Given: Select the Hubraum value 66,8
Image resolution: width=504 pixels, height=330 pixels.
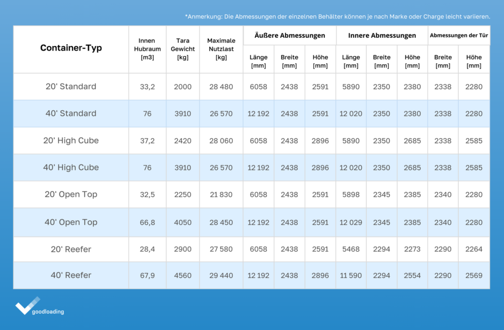Looking at the screenshot, I should tap(147, 222).
